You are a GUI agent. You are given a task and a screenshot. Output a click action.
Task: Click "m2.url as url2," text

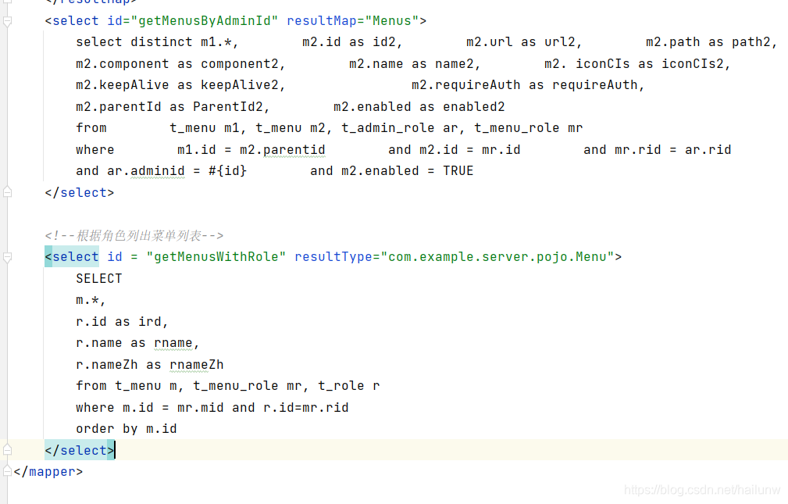(x=524, y=42)
